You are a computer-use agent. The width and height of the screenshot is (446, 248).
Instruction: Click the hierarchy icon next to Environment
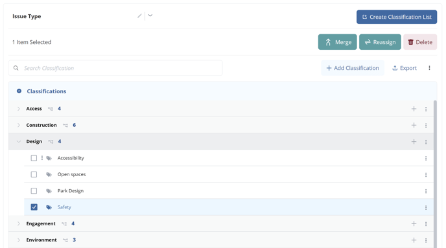[65, 240]
